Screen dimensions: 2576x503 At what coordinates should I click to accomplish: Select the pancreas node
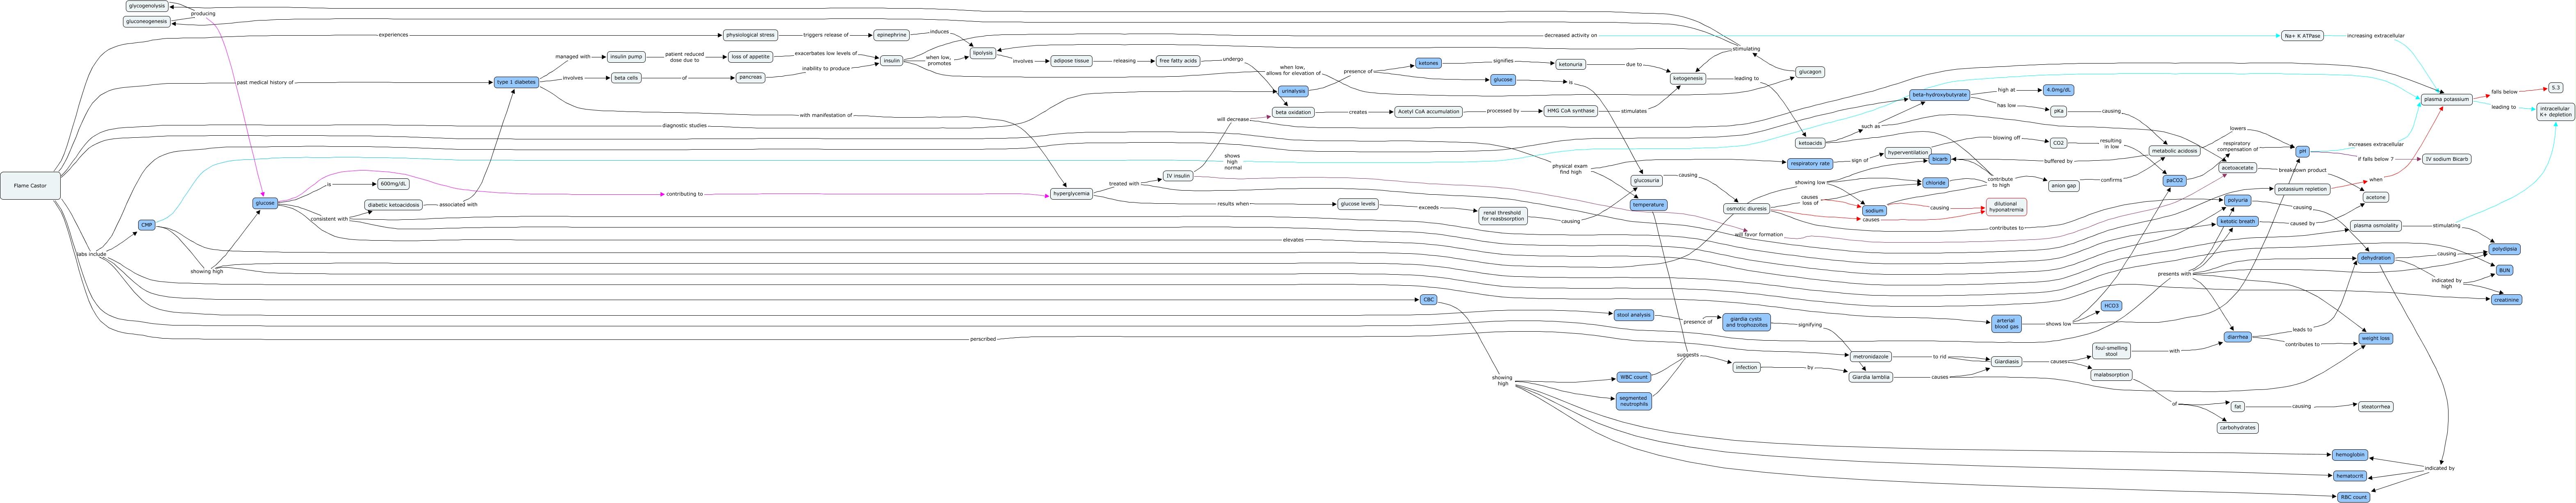click(750, 77)
